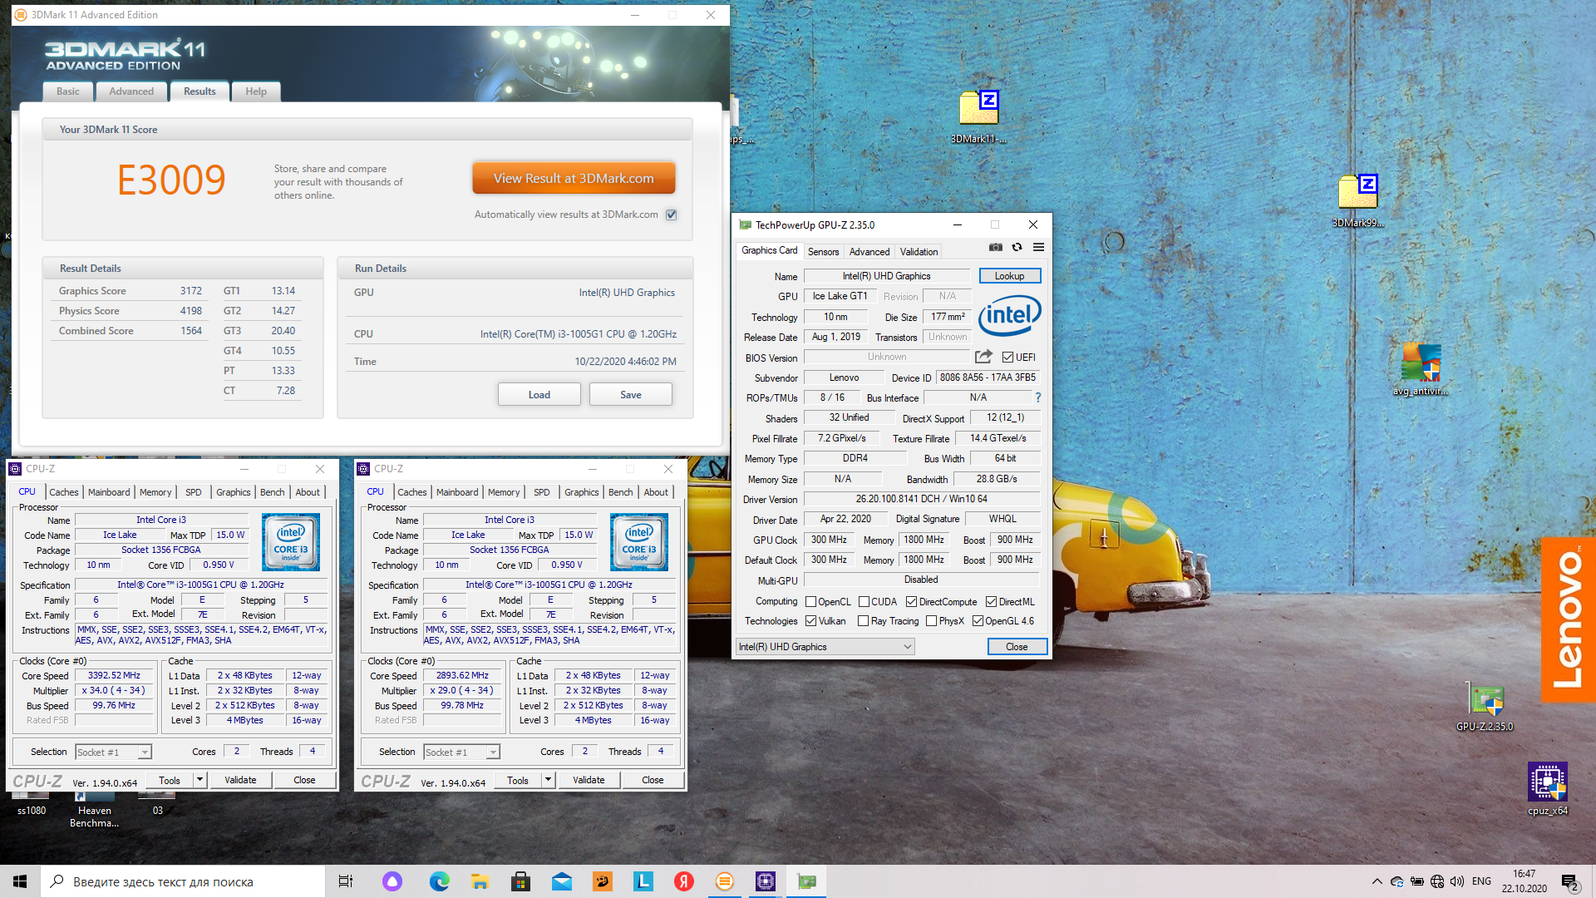Viewport: 1596px width, 898px height.
Task: Open the Bench tab in left CPU-Z
Action: pos(272,492)
